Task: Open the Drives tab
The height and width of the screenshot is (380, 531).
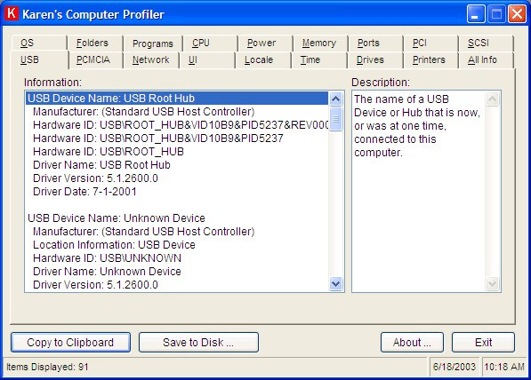Action: 375,59
